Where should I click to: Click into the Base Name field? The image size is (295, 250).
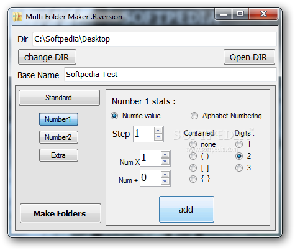170,75
